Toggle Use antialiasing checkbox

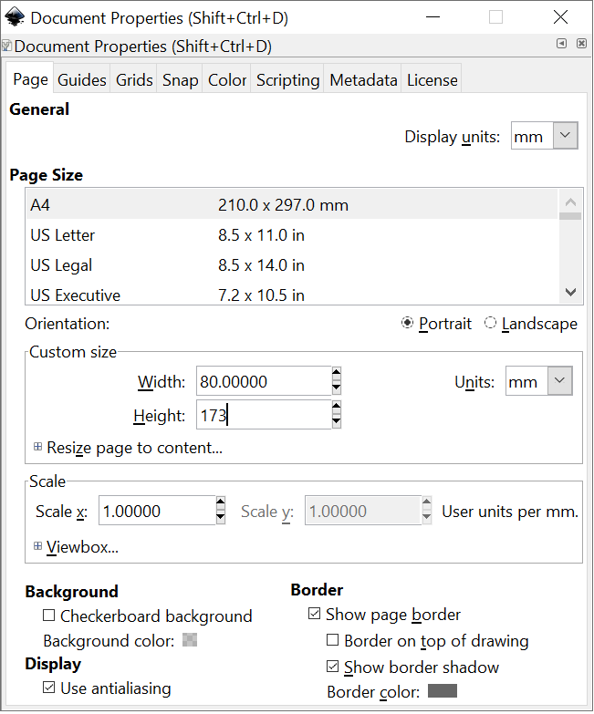point(48,688)
